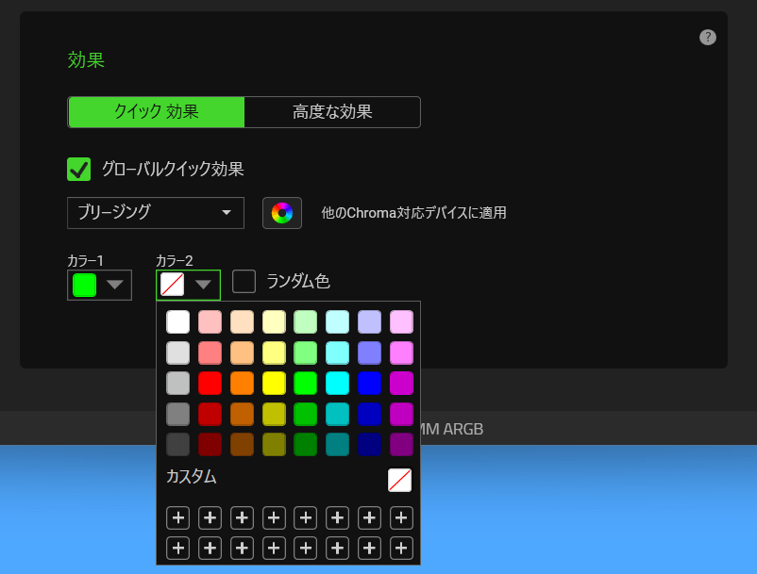
Task: Add custom color in third plus slot, upper row
Action: tap(242, 517)
